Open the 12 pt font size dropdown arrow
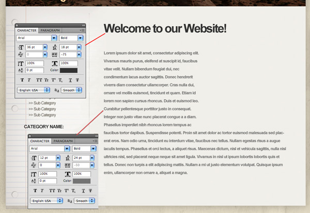This screenshot has width=310, height=213. pyautogui.click(x=58, y=158)
